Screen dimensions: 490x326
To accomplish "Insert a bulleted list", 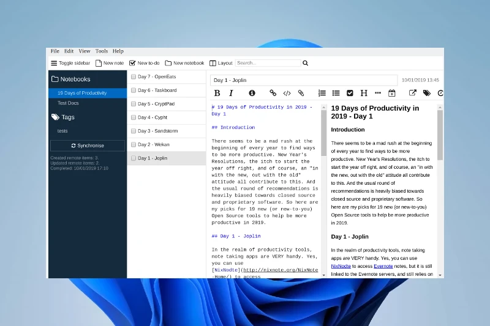I will 336,93.
